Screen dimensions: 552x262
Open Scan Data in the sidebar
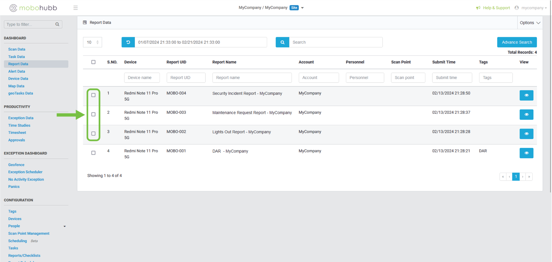pos(17,49)
